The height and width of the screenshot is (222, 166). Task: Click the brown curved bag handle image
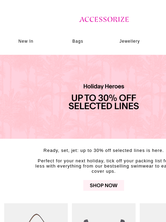37,218
